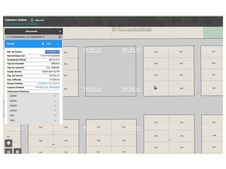Open the INFORME DEL INMUEBLE link
The width and height of the screenshot is (226, 169).
(47, 88)
